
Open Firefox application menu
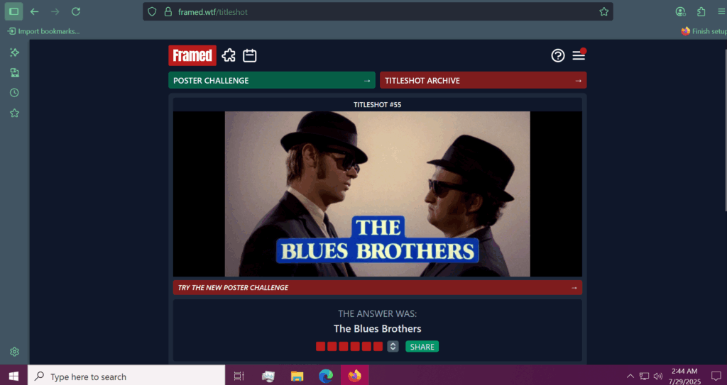tap(721, 11)
